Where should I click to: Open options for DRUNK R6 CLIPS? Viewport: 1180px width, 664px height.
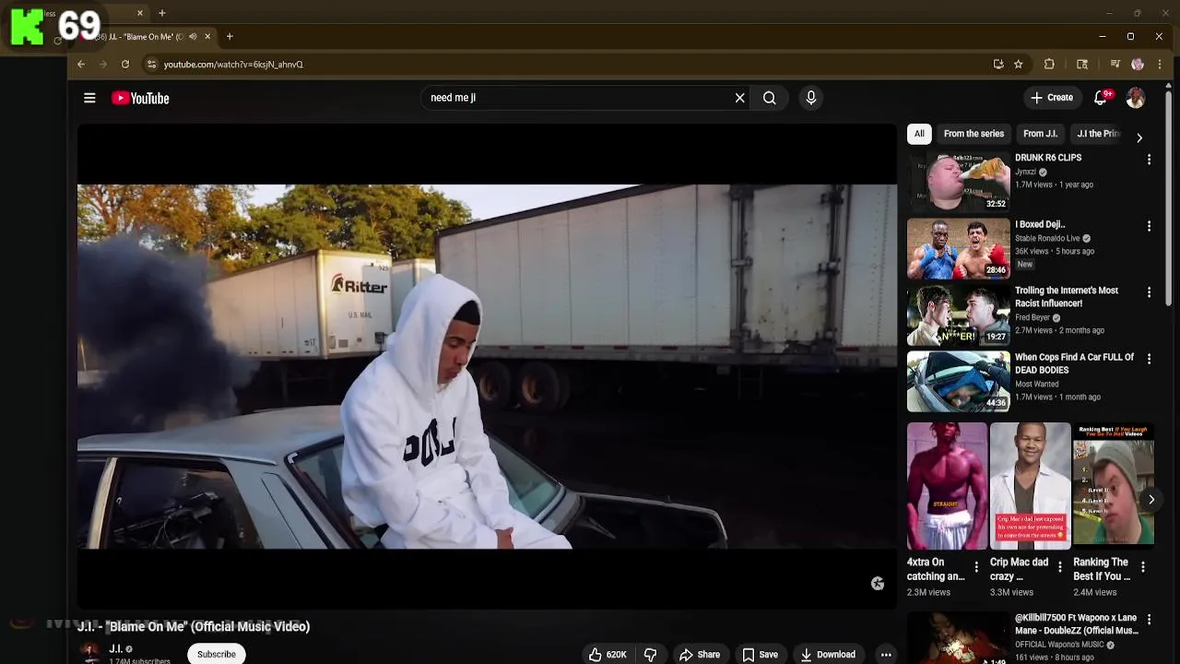1149,160
